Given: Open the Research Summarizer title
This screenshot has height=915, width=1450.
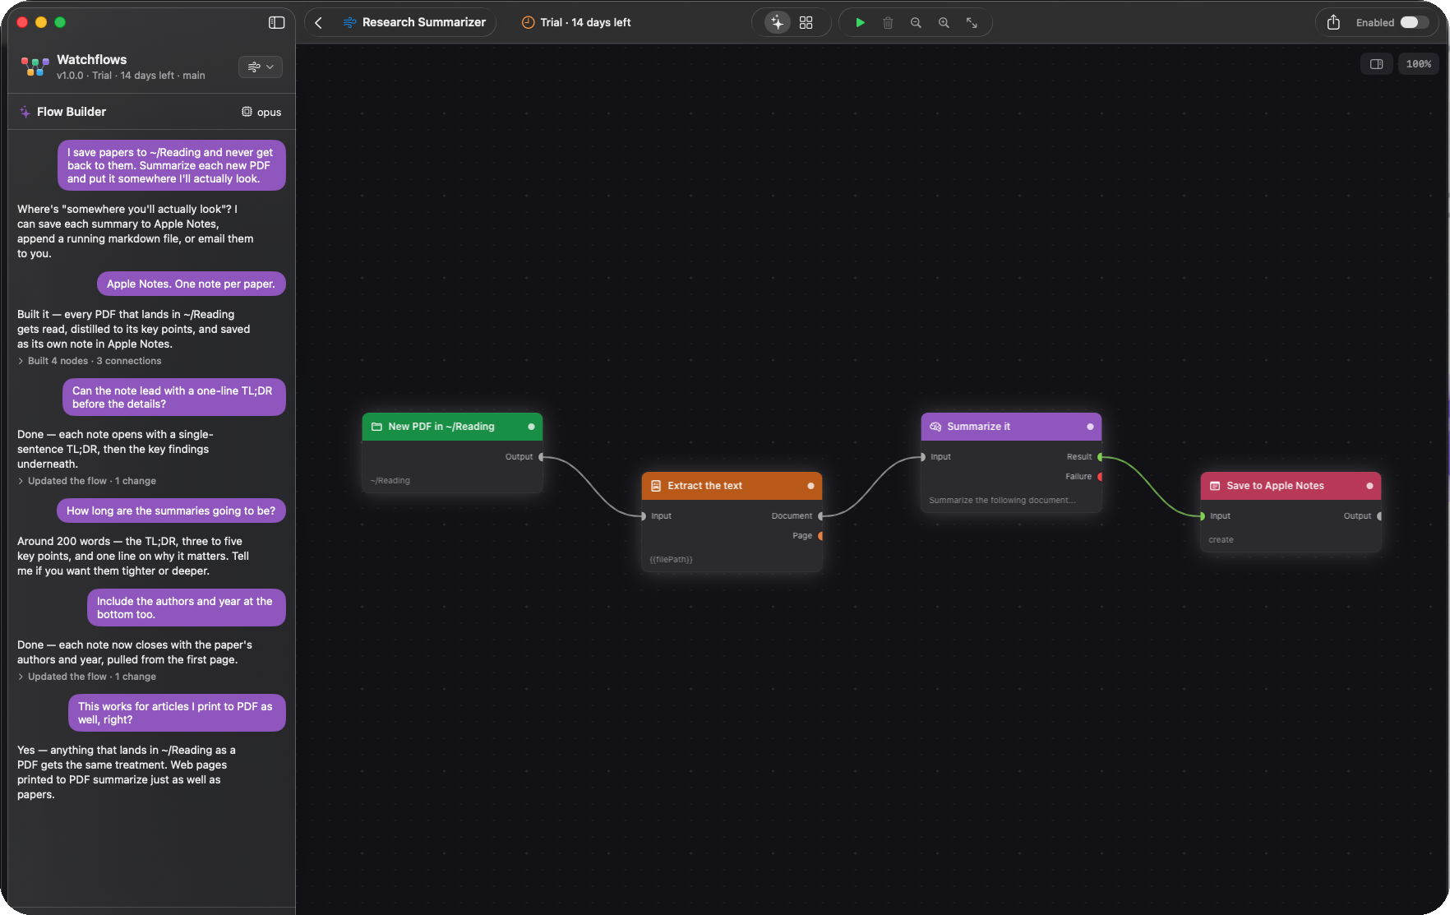Looking at the screenshot, I should point(424,22).
